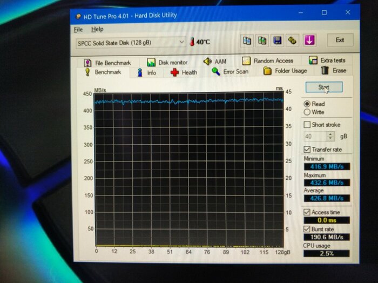Open the Disk monitor tab

coord(167,63)
